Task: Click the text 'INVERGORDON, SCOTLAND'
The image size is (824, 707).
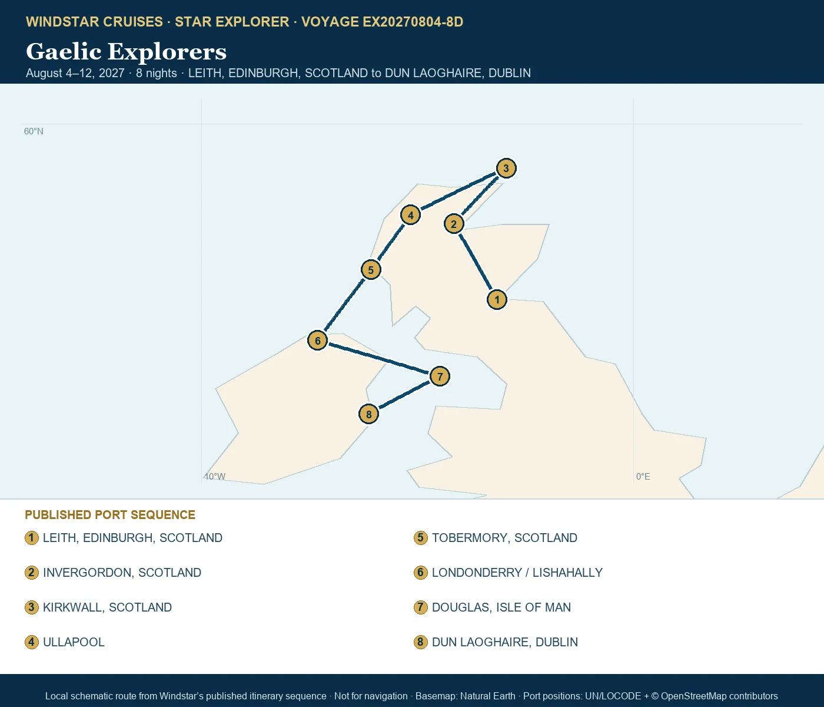Action: [x=122, y=573]
